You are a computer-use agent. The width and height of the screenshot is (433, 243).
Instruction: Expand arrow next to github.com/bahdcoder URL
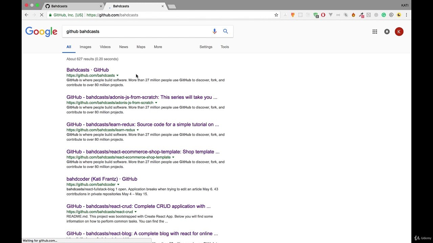(118, 185)
